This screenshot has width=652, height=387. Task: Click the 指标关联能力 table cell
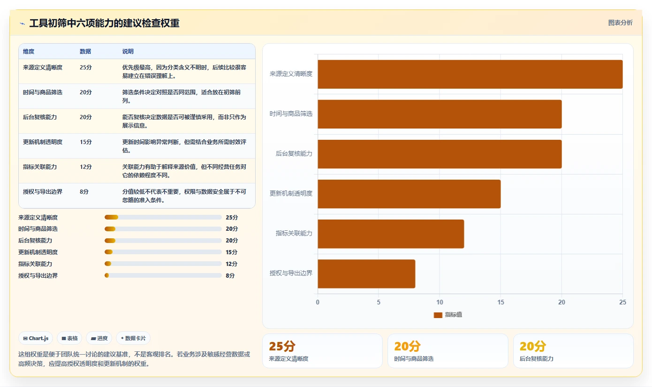40,167
